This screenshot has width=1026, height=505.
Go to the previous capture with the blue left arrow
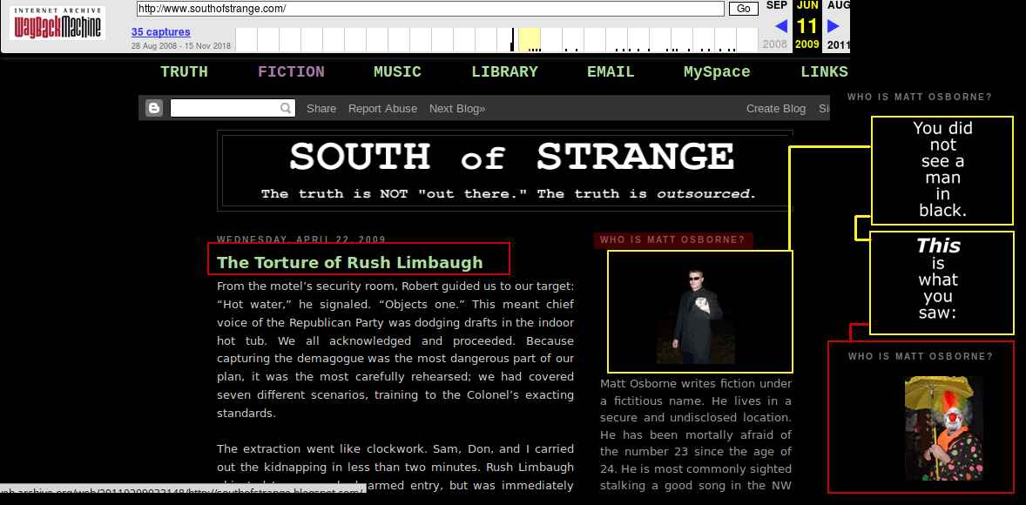click(780, 26)
